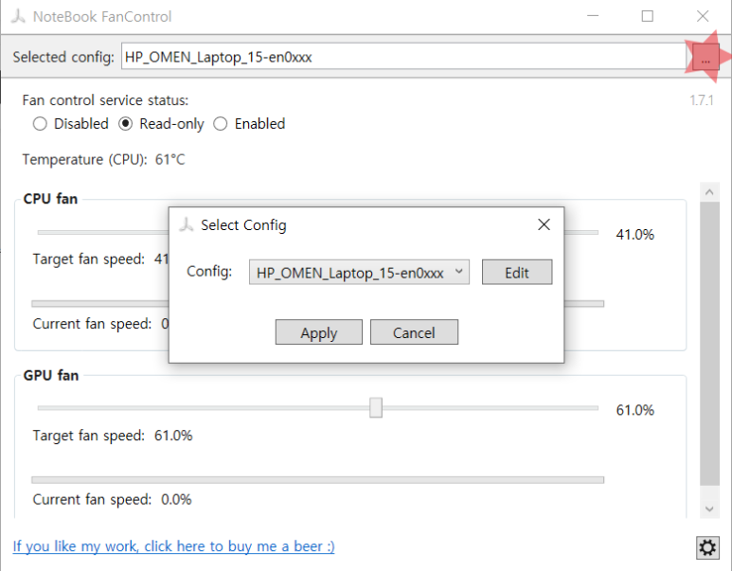732x571 pixels.
Task: Click the scroll down arrow
Action: pyautogui.click(x=709, y=509)
